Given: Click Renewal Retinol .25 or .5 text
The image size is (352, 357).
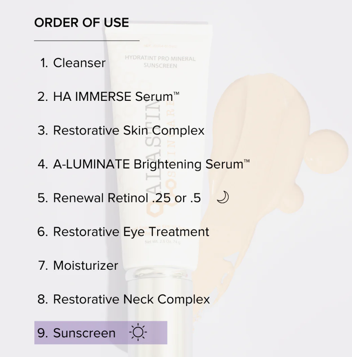Looking at the screenshot, I should 127,198.
